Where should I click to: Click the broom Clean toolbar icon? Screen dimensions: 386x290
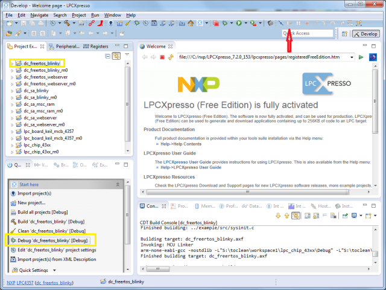click(x=128, y=23)
